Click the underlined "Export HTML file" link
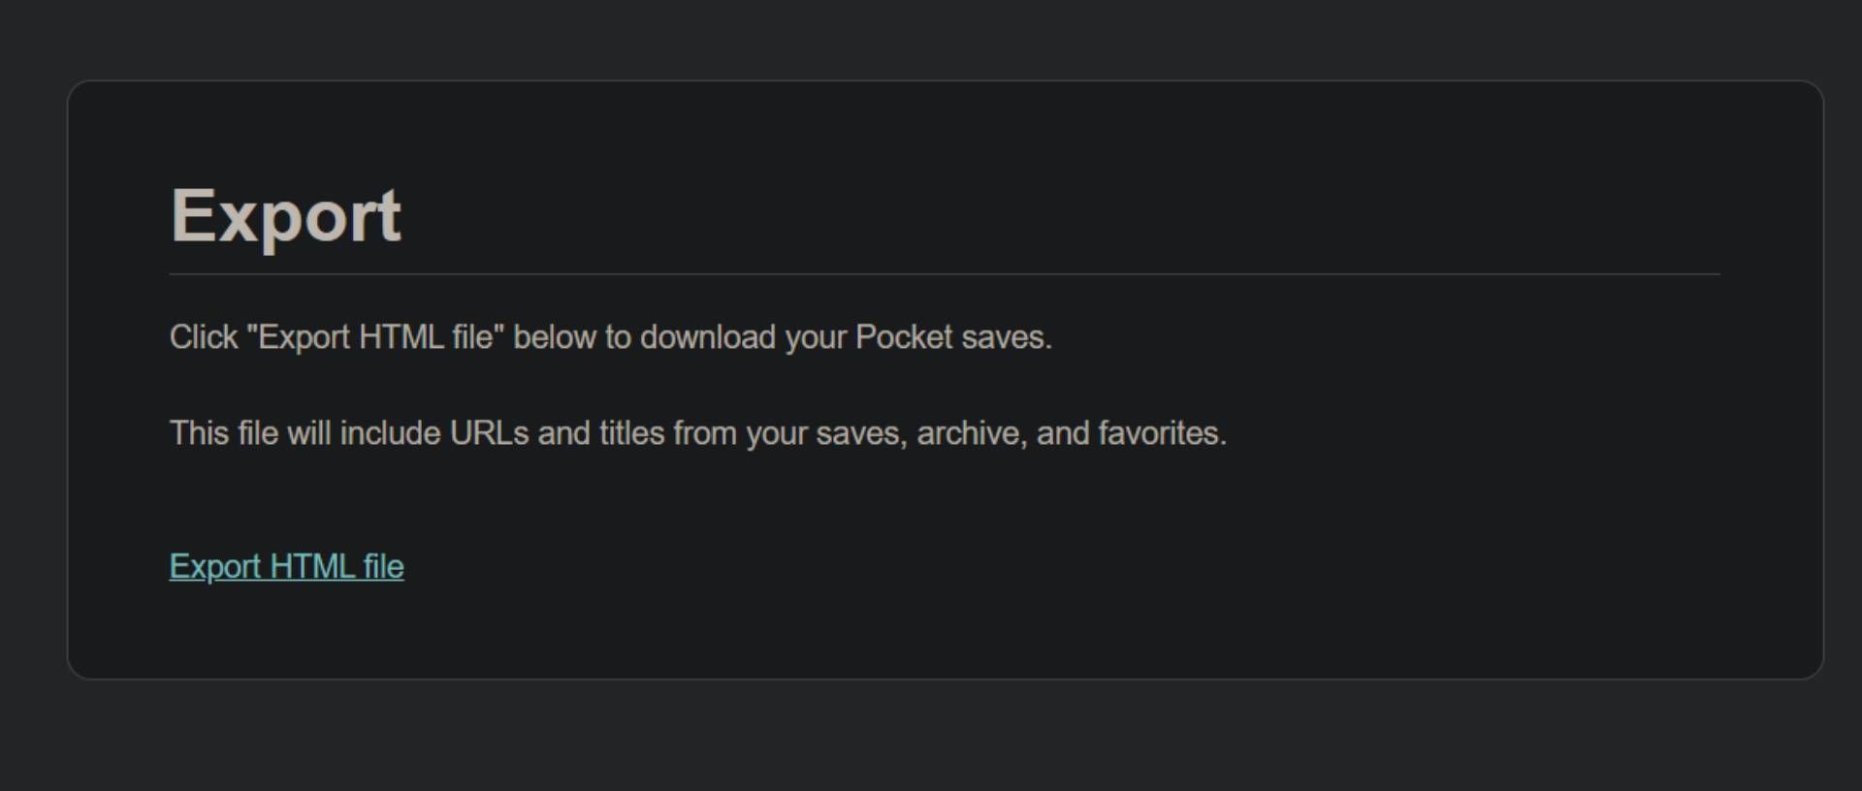1862x791 pixels. pos(286,566)
